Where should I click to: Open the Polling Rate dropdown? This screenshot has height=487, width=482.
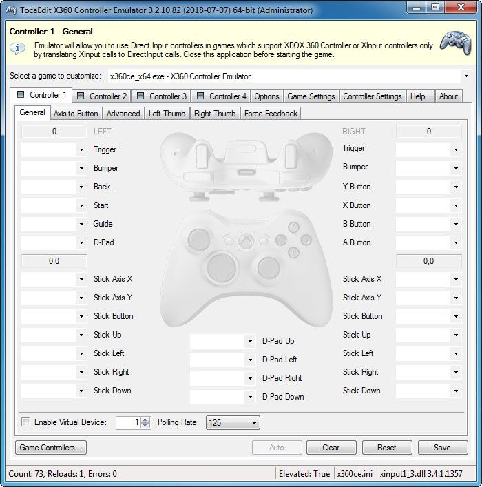pyautogui.click(x=233, y=422)
